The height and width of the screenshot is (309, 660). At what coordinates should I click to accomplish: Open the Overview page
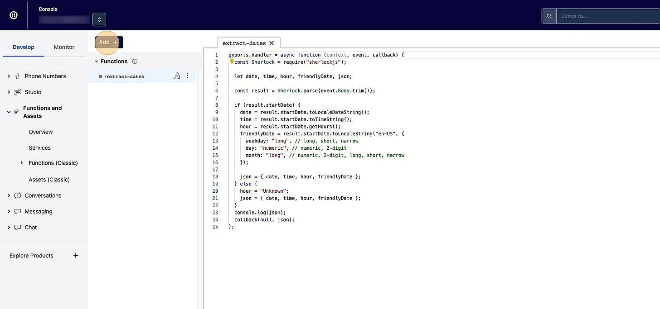41,132
